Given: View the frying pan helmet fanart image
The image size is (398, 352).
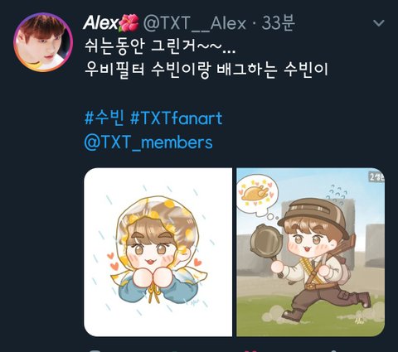Looking at the screenshot, I should point(311,252).
